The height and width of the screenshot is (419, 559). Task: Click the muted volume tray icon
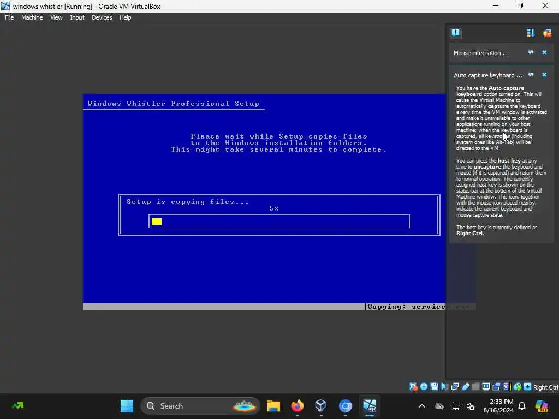(471, 406)
